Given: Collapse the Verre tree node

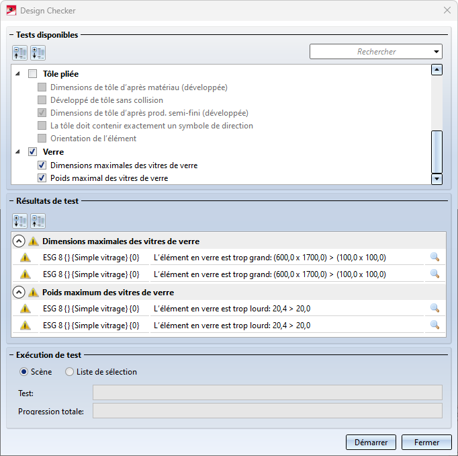Looking at the screenshot, I should [x=18, y=151].
